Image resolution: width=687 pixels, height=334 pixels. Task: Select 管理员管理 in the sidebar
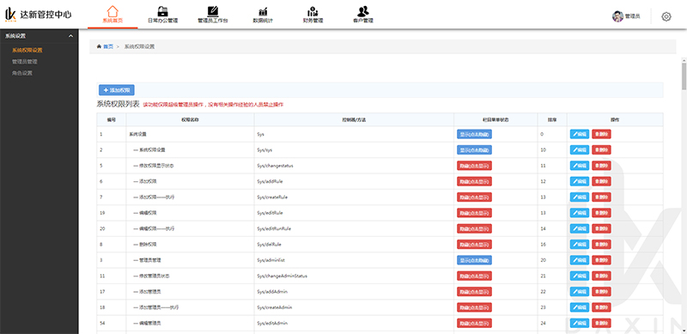tap(25, 62)
